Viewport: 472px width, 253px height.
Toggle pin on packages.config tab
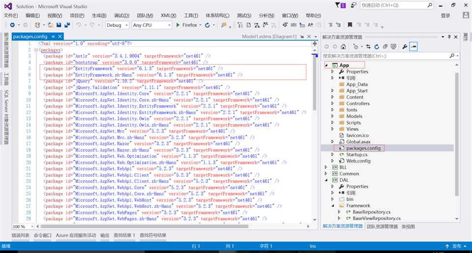pyautogui.click(x=53, y=36)
